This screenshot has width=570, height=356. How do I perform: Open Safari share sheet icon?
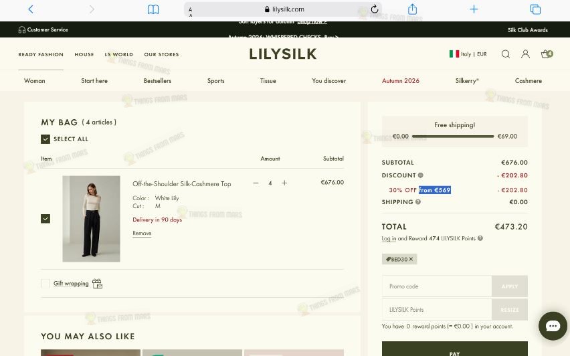(412, 9)
